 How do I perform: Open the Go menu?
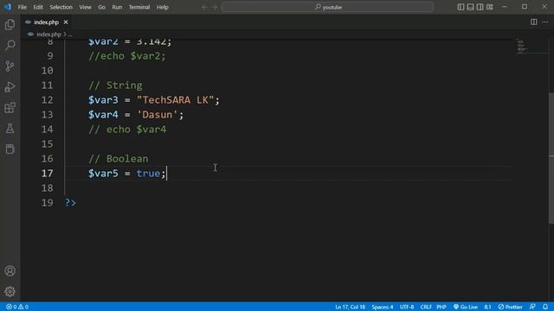tap(101, 7)
